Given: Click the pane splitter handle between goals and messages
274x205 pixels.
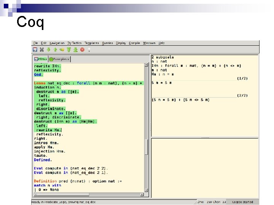Looking at the screenshot, I should pos(205,137).
